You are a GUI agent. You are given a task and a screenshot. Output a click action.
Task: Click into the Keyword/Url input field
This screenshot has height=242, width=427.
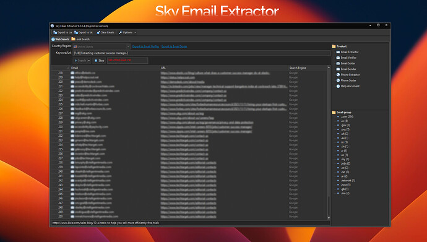pyautogui.click(x=202, y=53)
